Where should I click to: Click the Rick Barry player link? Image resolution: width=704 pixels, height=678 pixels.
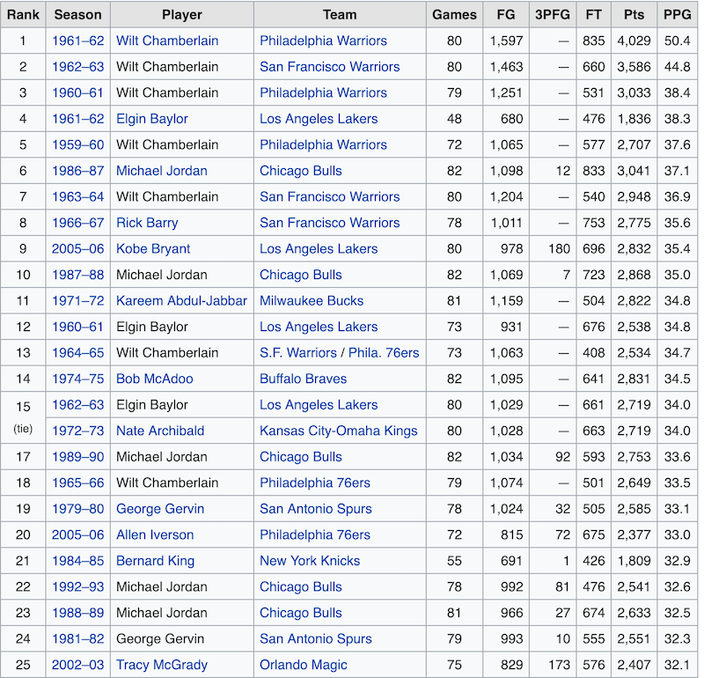tap(147, 223)
